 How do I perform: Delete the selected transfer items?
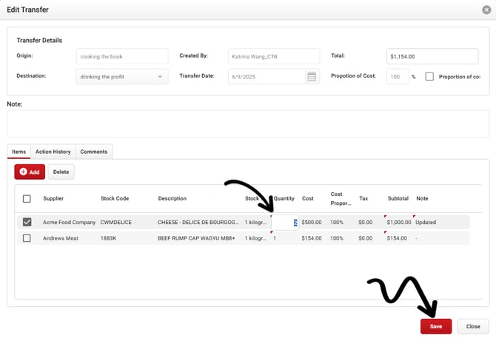61,172
